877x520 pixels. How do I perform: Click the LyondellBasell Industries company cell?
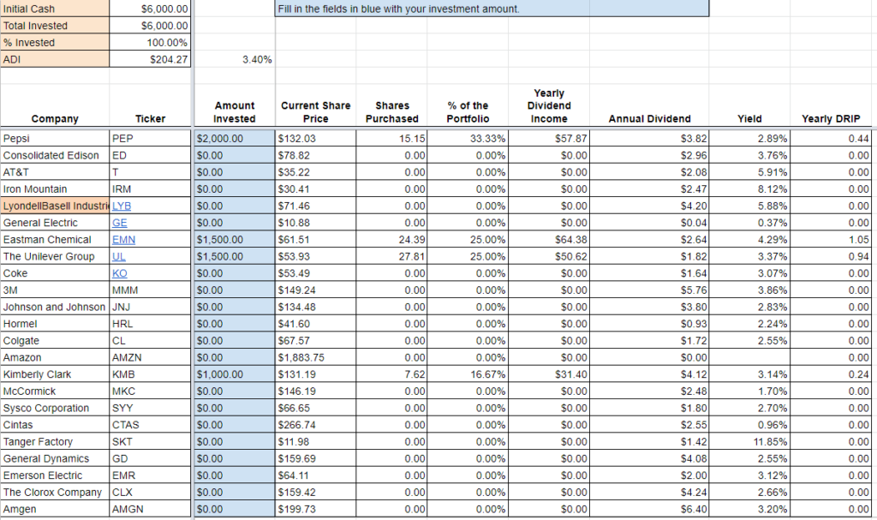click(x=55, y=206)
